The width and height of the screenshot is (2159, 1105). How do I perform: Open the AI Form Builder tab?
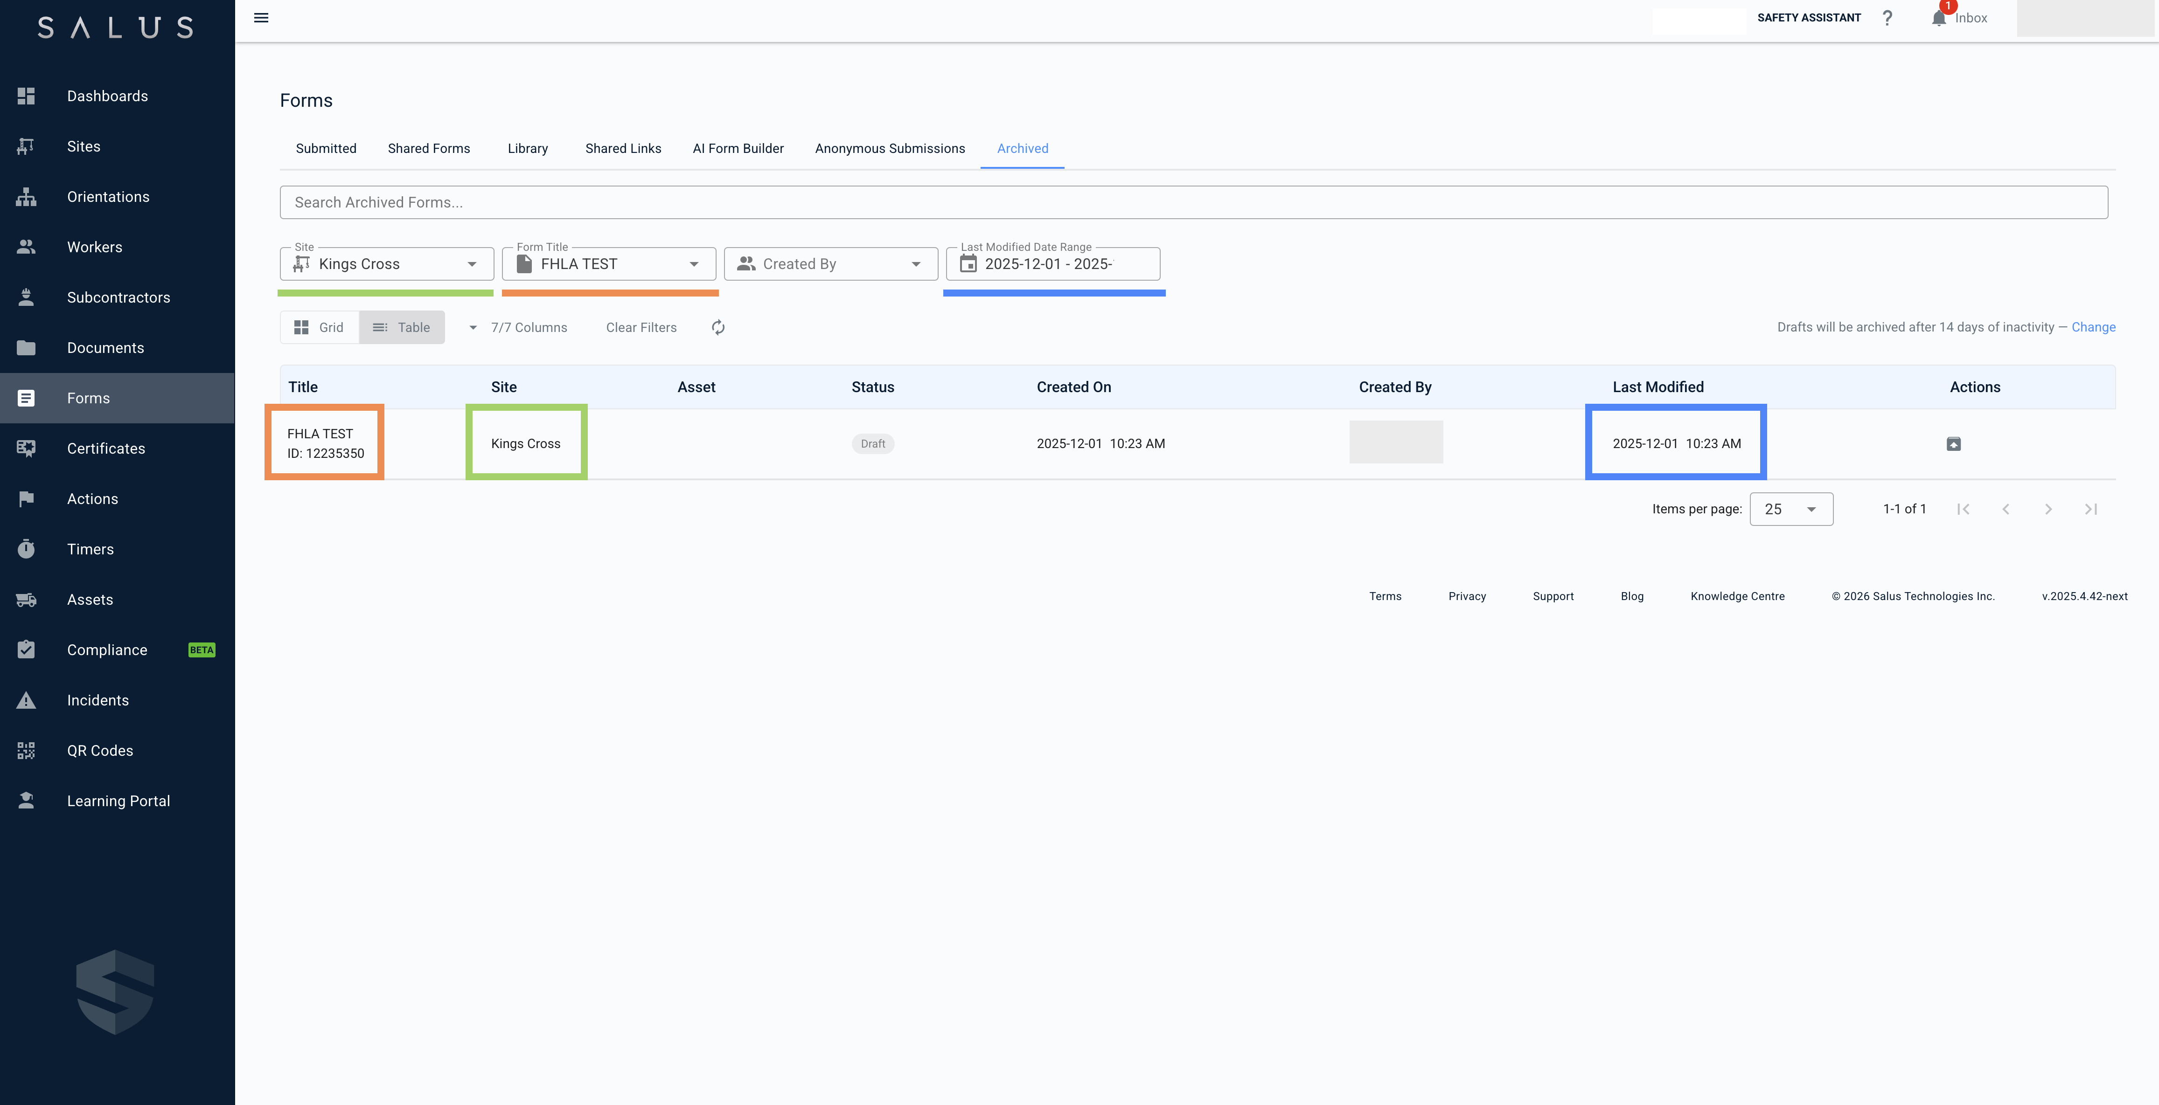pos(738,148)
